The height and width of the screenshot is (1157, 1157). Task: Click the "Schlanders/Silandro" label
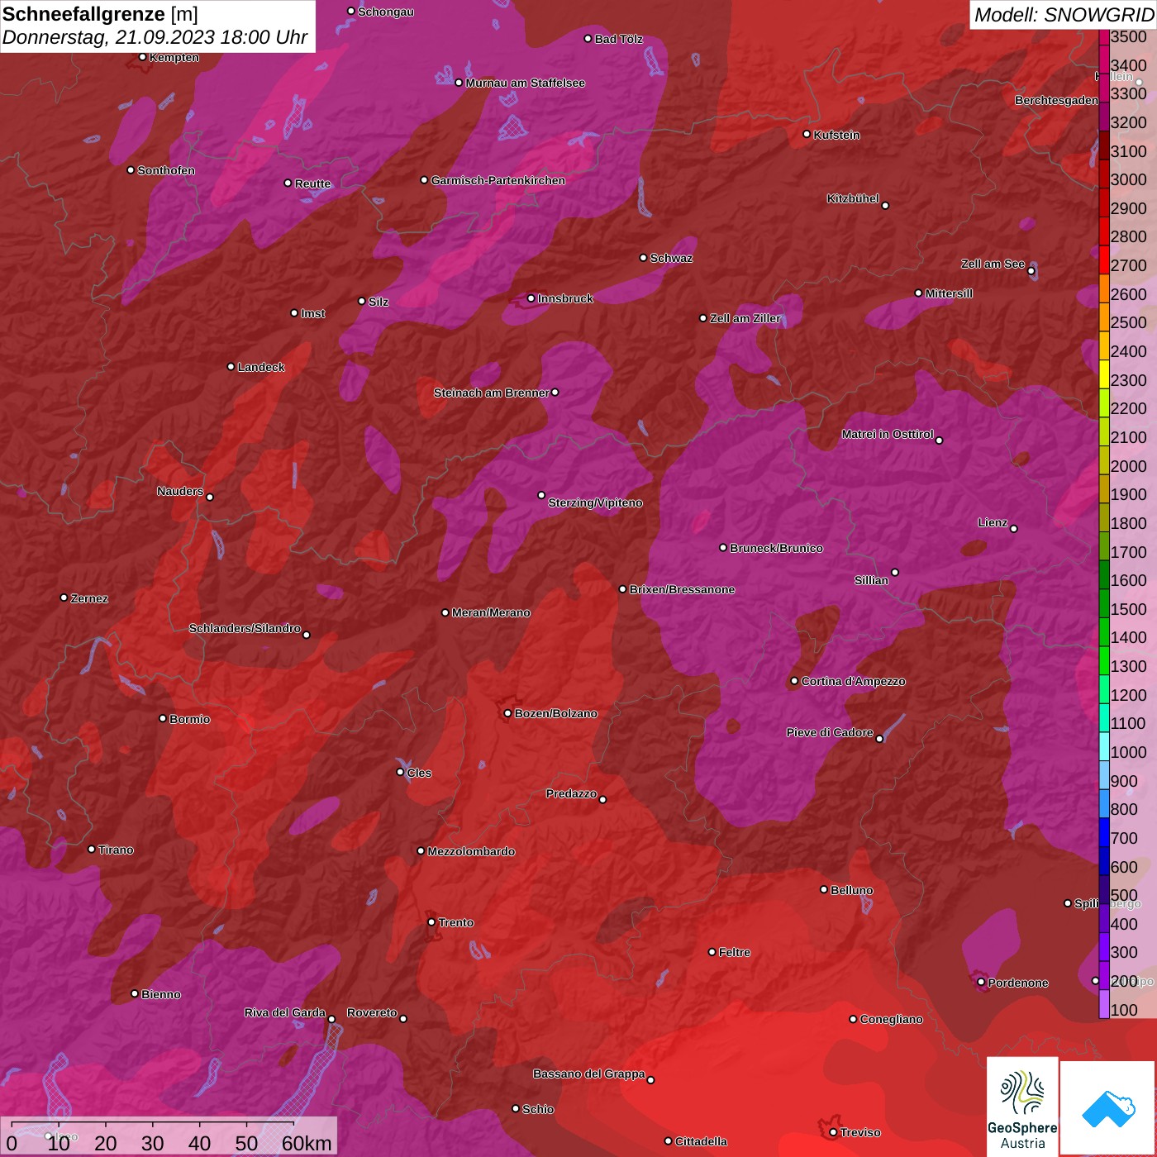245,628
